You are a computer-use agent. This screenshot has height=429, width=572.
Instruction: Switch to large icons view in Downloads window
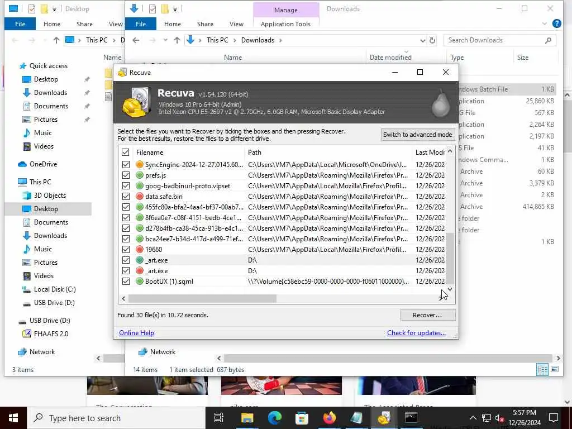click(x=555, y=370)
